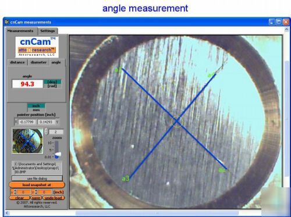Select inch as length unit
Screen dimensions: 291x217
tap(36, 106)
